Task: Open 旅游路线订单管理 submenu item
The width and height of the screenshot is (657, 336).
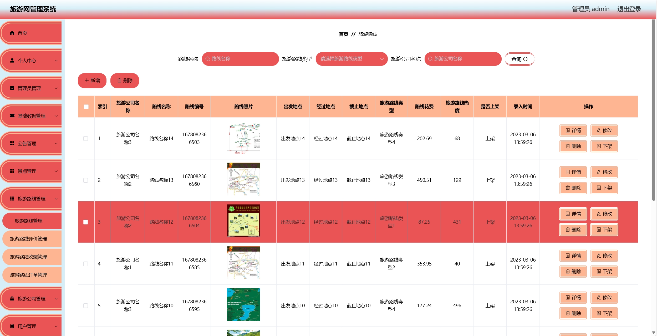Action: pyautogui.click(x=29, y=275)
